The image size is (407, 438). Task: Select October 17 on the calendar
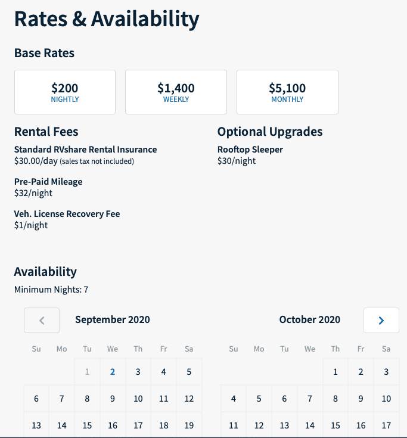tap(386, 425)
